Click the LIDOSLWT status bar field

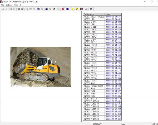107,124
